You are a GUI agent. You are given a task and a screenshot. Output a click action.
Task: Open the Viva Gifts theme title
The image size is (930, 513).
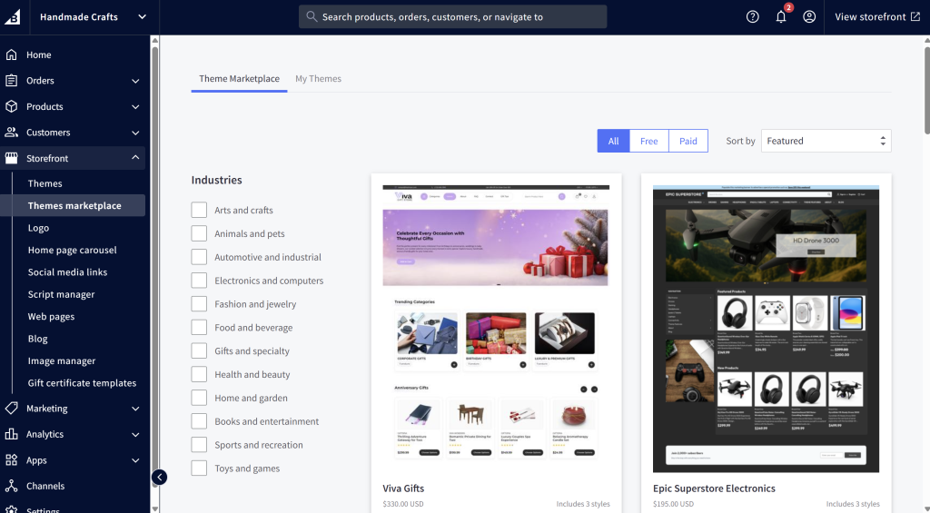(x=403, y=488)
